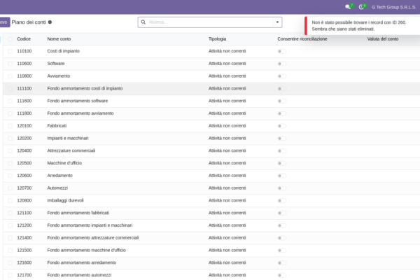
Task: Select the checkbox for account 121500
Action: [x=10, y=251]
